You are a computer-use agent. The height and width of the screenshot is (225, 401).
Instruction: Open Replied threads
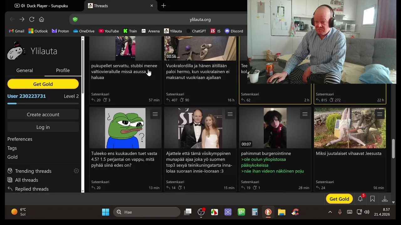pos(32,189)
